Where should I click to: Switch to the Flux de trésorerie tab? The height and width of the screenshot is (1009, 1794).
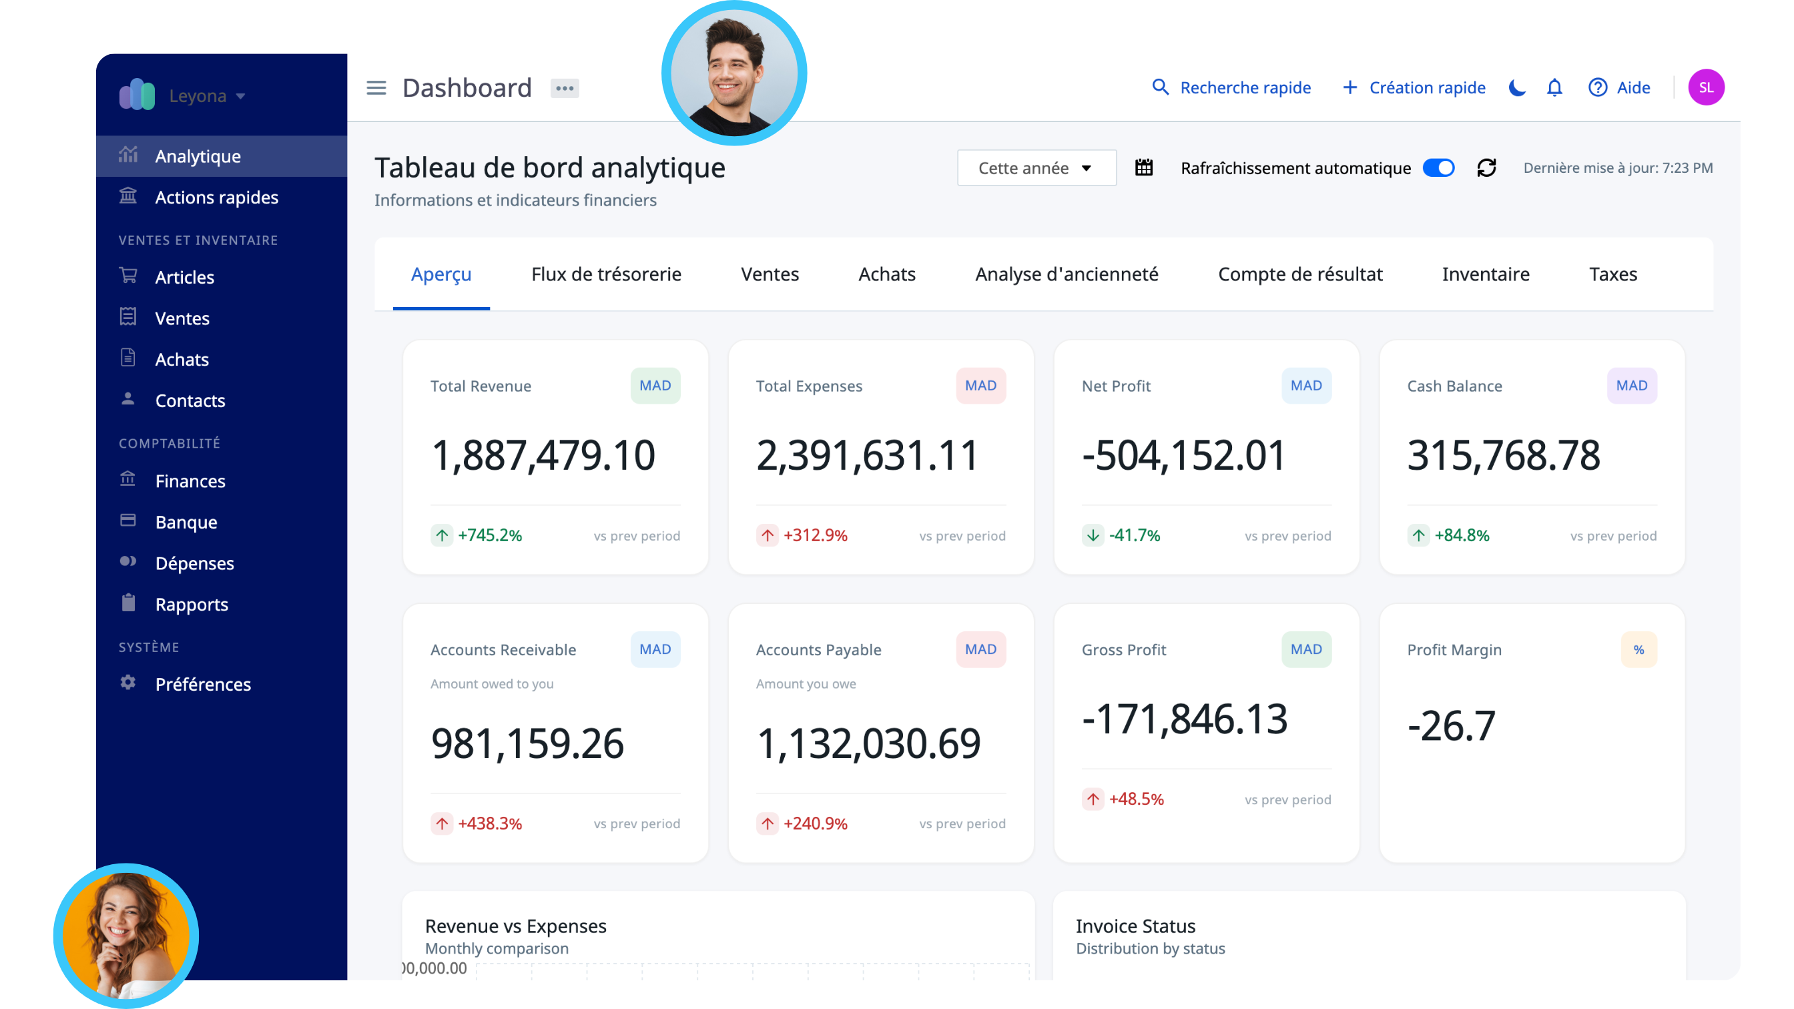pyautogui.click(x=606, y=274)
